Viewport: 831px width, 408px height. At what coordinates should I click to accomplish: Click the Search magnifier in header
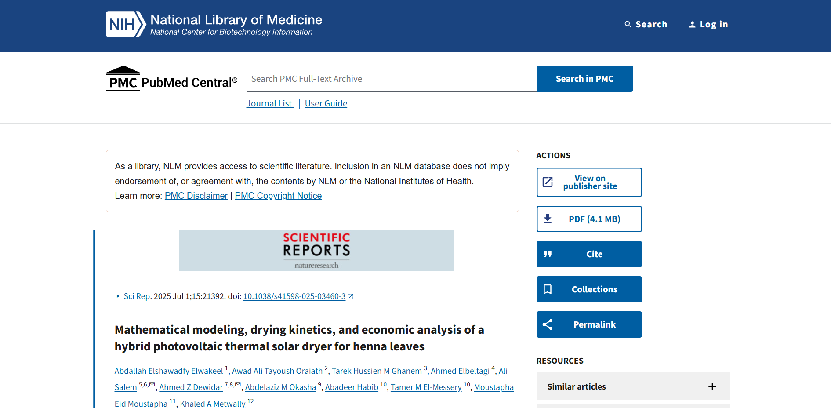(628, 25)
